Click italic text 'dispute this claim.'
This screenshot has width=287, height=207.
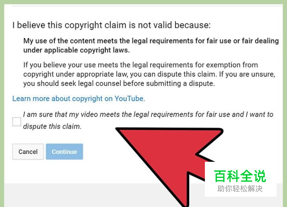pos(52,127)
